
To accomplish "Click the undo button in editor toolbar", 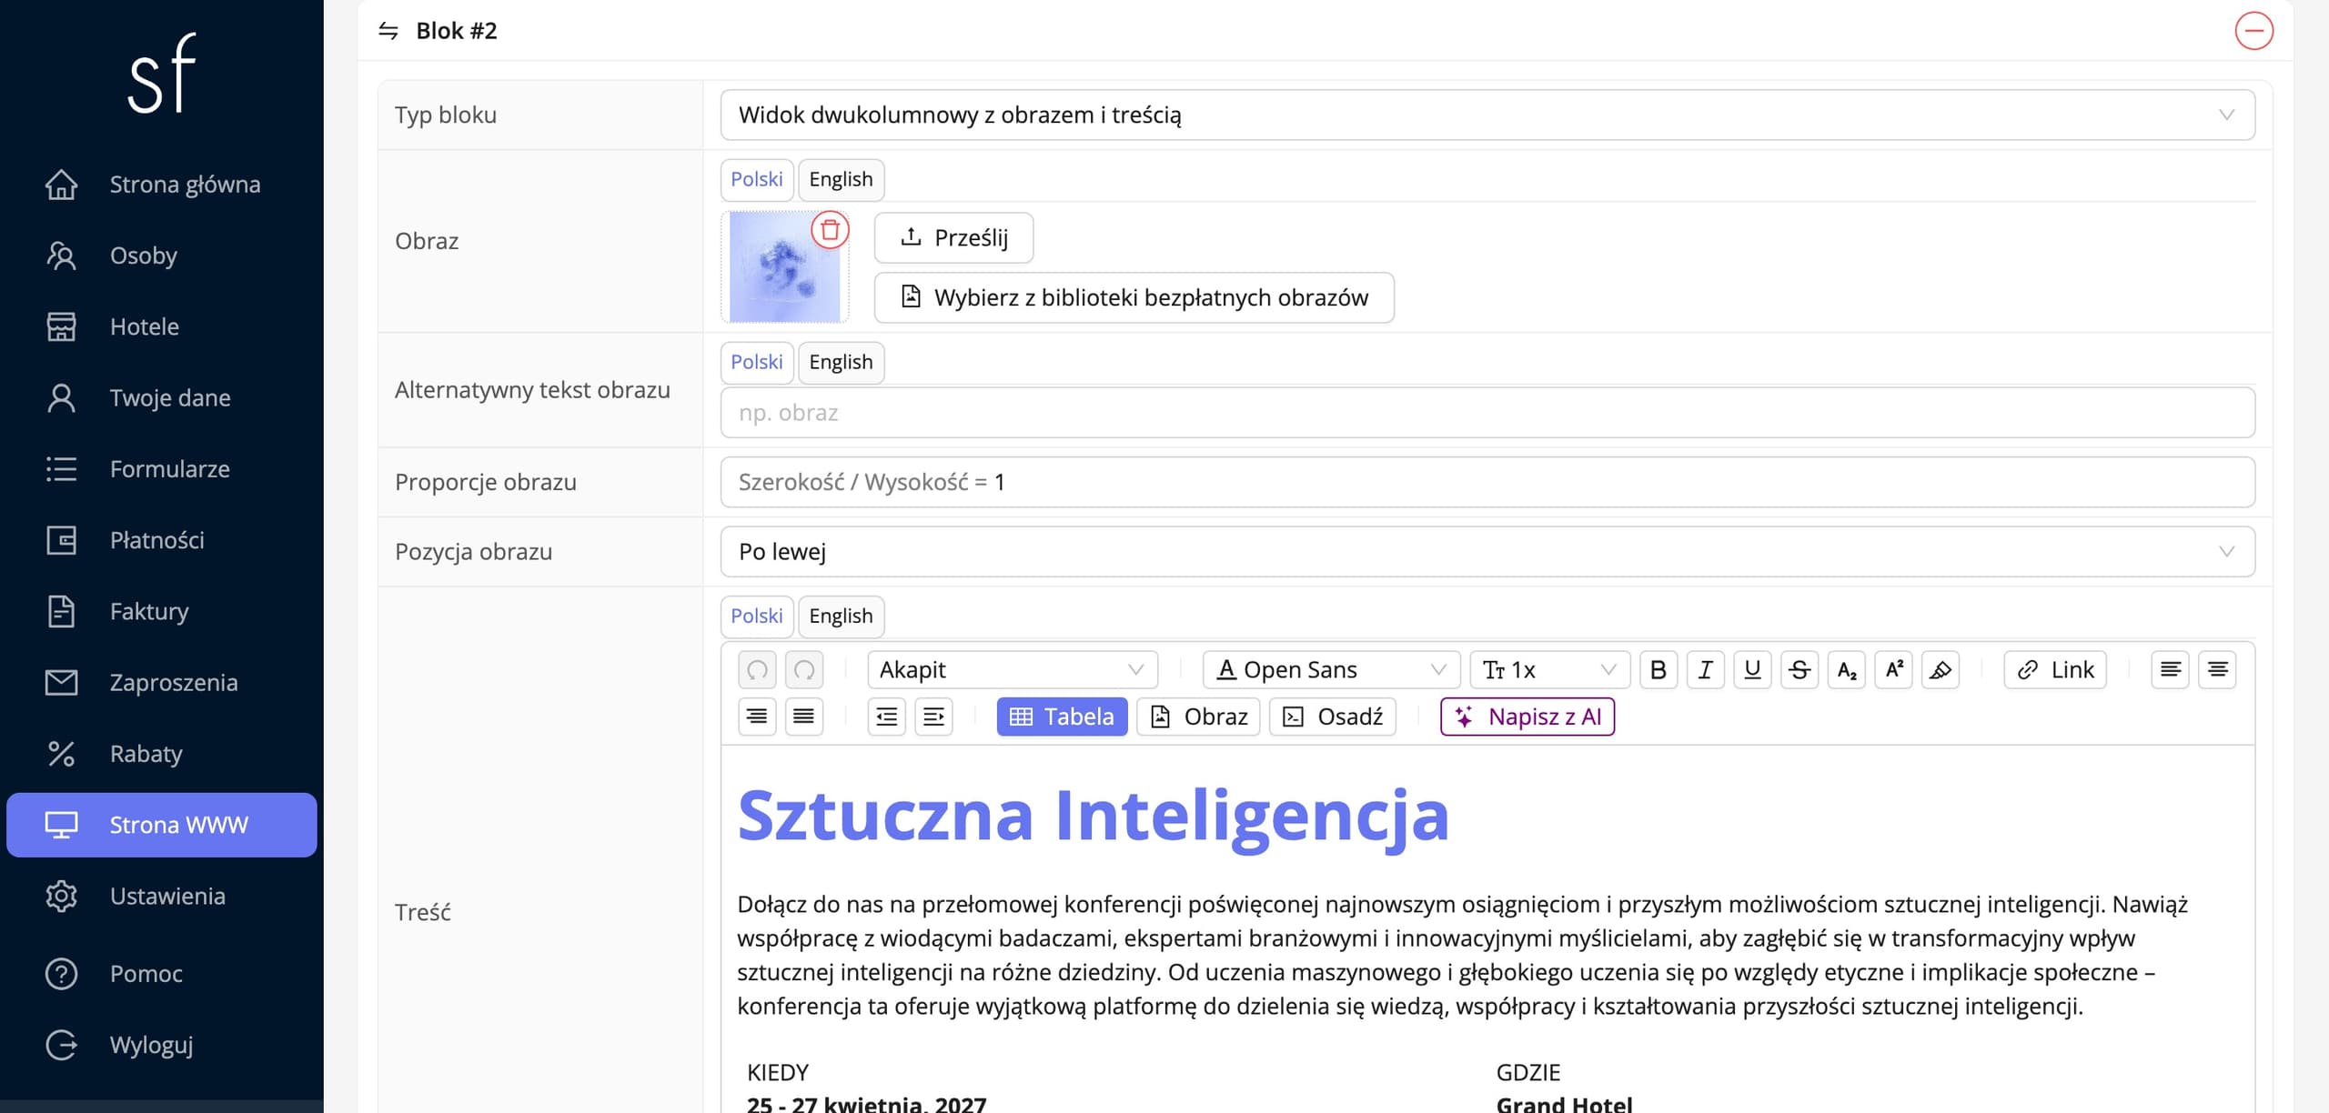I will pyautogui.click(x=757, y=670).
